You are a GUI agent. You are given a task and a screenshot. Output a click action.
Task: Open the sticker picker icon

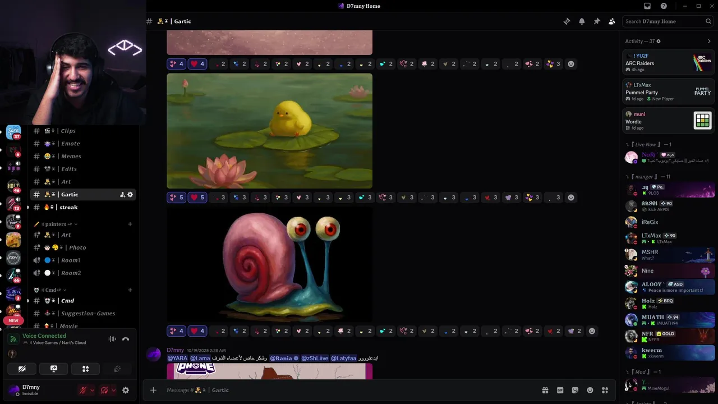click(x=575, y=390)
